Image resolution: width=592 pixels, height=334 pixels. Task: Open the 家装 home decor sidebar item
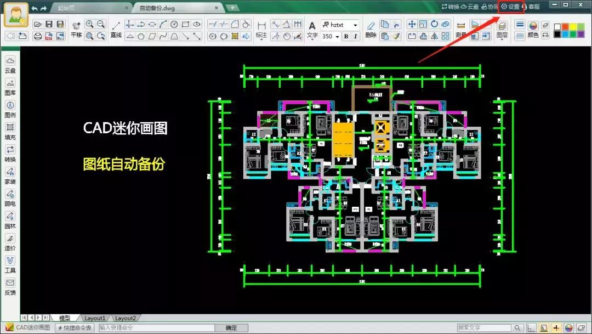point(10,176)
